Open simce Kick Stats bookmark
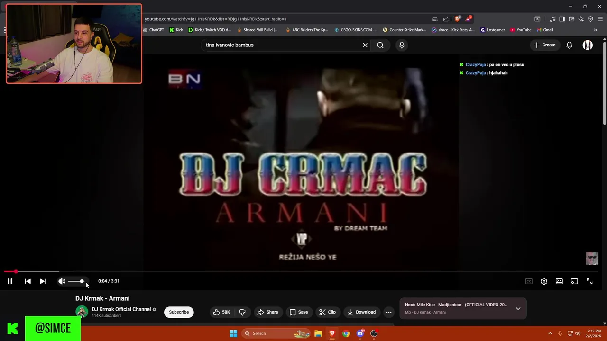 click(453, 30)
